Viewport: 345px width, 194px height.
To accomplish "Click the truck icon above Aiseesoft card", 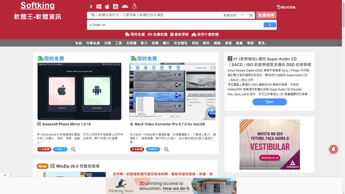I will [x=40, y=59].
